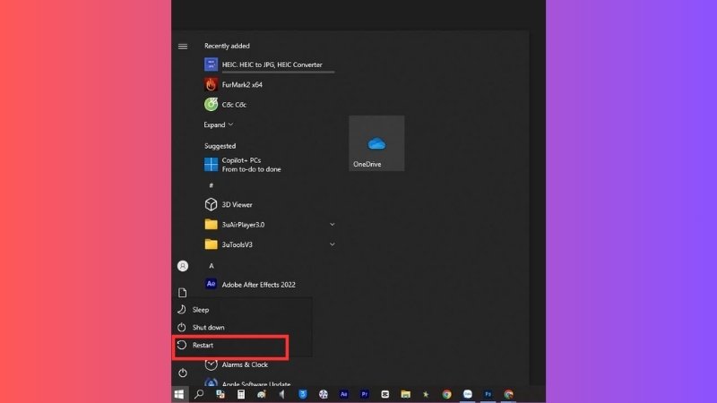717x403 pixels.
Task: Launch HEIC to JPG Converter app
Action: pos(270,64)
